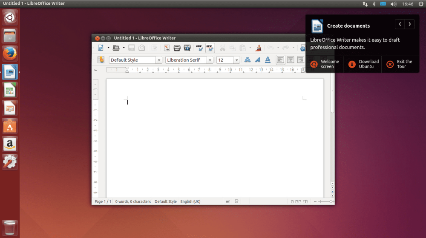426x238 pixels.
Task: Click the vertical scrollbar of the document
Action: [x=332, y=130]
